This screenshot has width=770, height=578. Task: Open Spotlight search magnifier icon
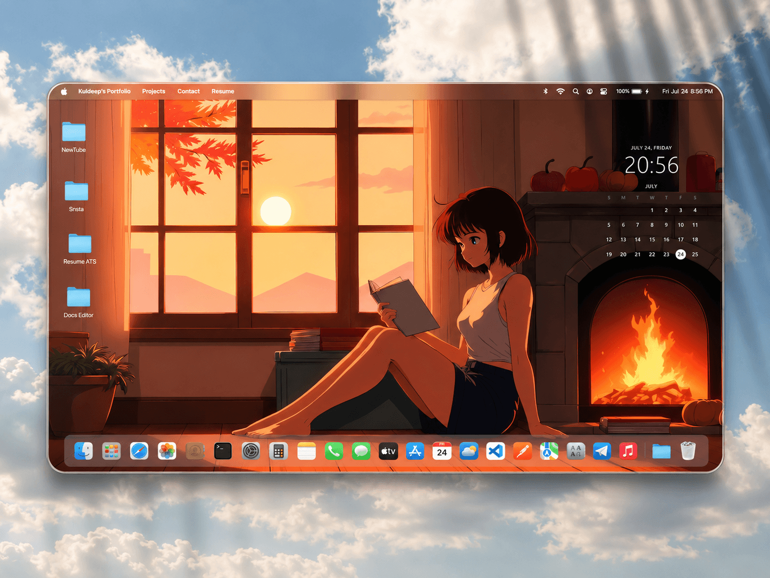point(575,92)
